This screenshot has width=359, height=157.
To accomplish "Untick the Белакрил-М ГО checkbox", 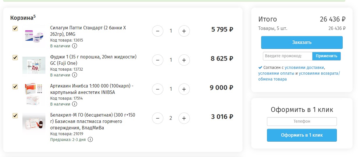I will tap(15, 116).
